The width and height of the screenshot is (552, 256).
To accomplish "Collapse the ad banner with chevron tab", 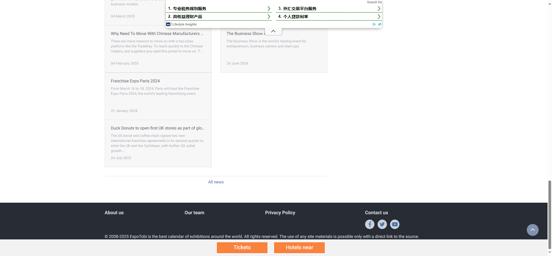I will pos(273,31).
